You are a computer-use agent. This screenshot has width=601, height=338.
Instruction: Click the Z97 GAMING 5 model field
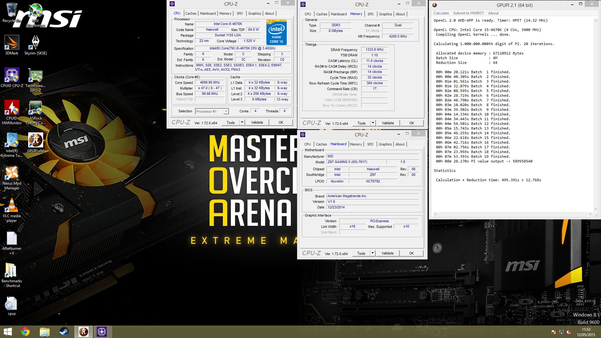[x=356, y=162]
